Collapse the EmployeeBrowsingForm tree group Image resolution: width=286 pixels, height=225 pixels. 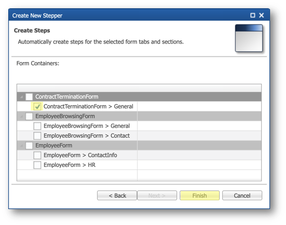(22, 117)
